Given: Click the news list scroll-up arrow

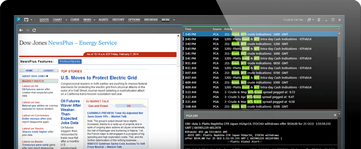Looking at the screenshot, I should [x=339, y=34].
